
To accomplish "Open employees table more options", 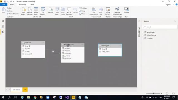I will click(x=120, y=46).
